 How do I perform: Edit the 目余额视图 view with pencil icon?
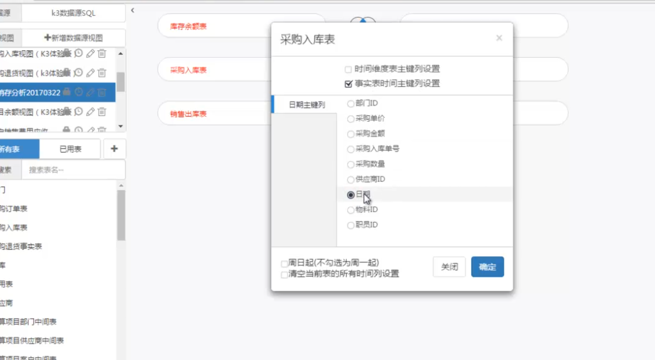(90, 112)
